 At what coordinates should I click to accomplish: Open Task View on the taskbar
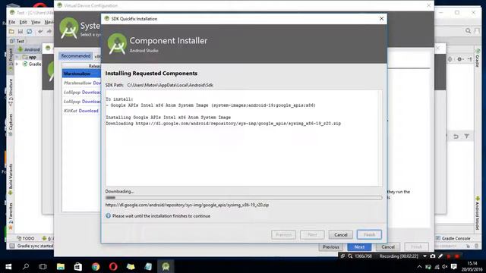coord(43,266)
